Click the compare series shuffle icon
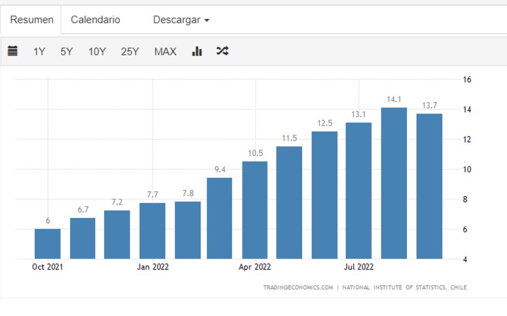Viewport: 507px width, 316px height. pos(222,51)
